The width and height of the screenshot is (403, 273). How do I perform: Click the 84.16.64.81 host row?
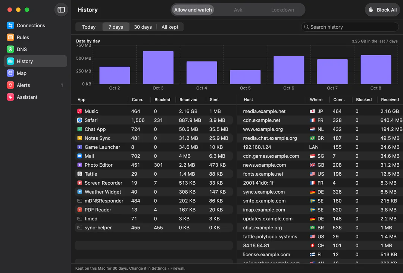(x=320, y=245)
